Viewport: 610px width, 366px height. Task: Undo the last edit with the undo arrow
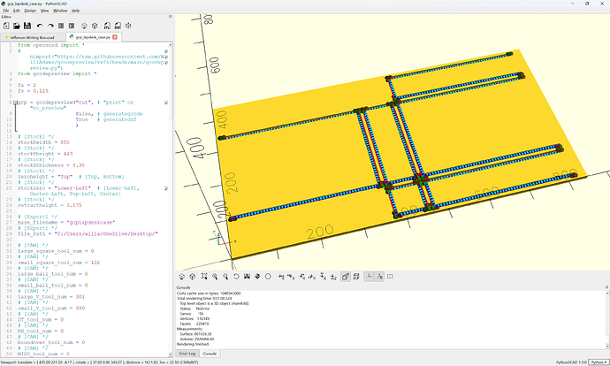pyautogui.click(x=40, y=26)
